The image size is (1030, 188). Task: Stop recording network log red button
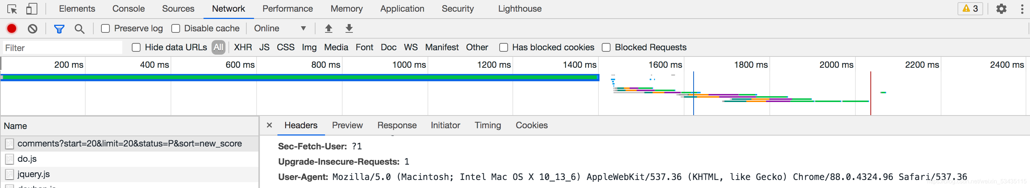(x=12, y=28)
